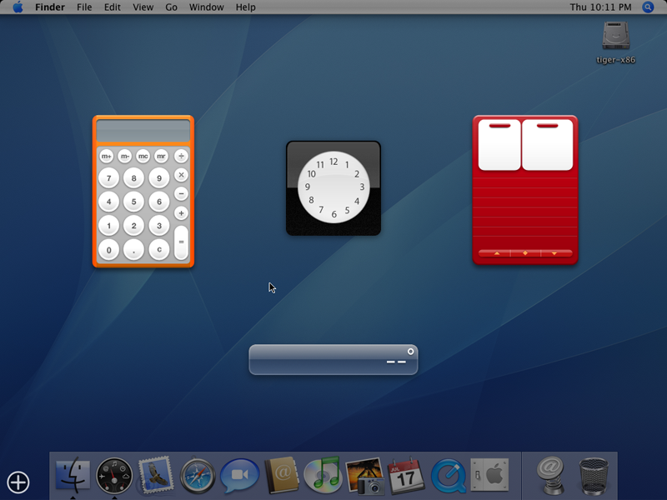Open Safari compass icon in Dock

[x=198, y=476]
